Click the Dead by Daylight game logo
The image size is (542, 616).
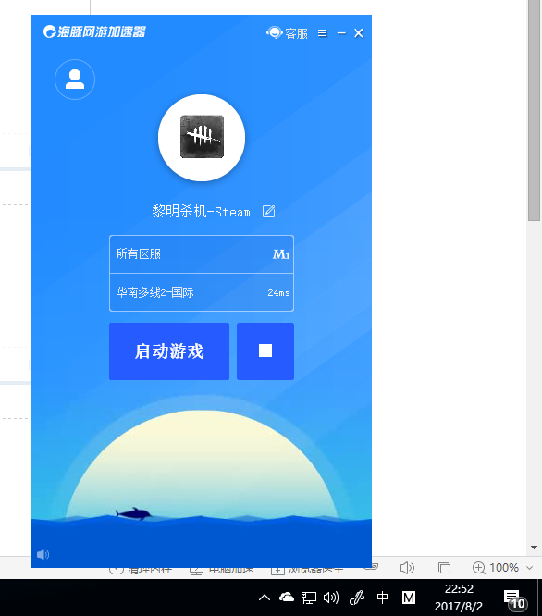(x=202, y=137)
